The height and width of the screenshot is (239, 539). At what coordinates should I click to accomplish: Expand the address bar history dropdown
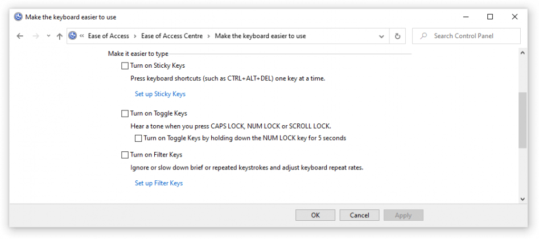click(381, 36)
